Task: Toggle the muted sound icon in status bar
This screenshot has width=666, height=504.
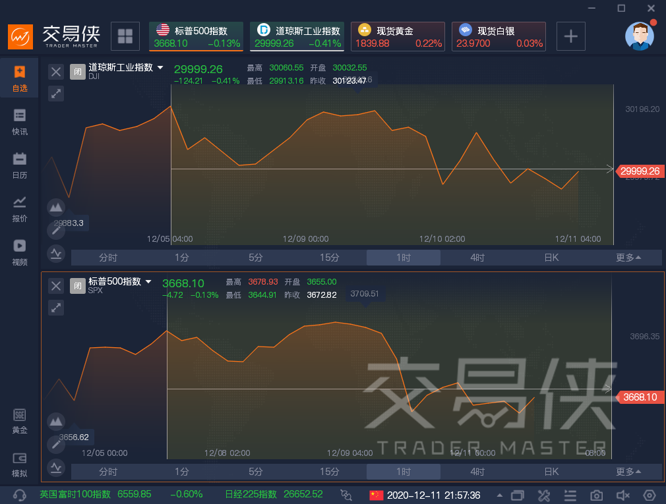Action: 623,495
